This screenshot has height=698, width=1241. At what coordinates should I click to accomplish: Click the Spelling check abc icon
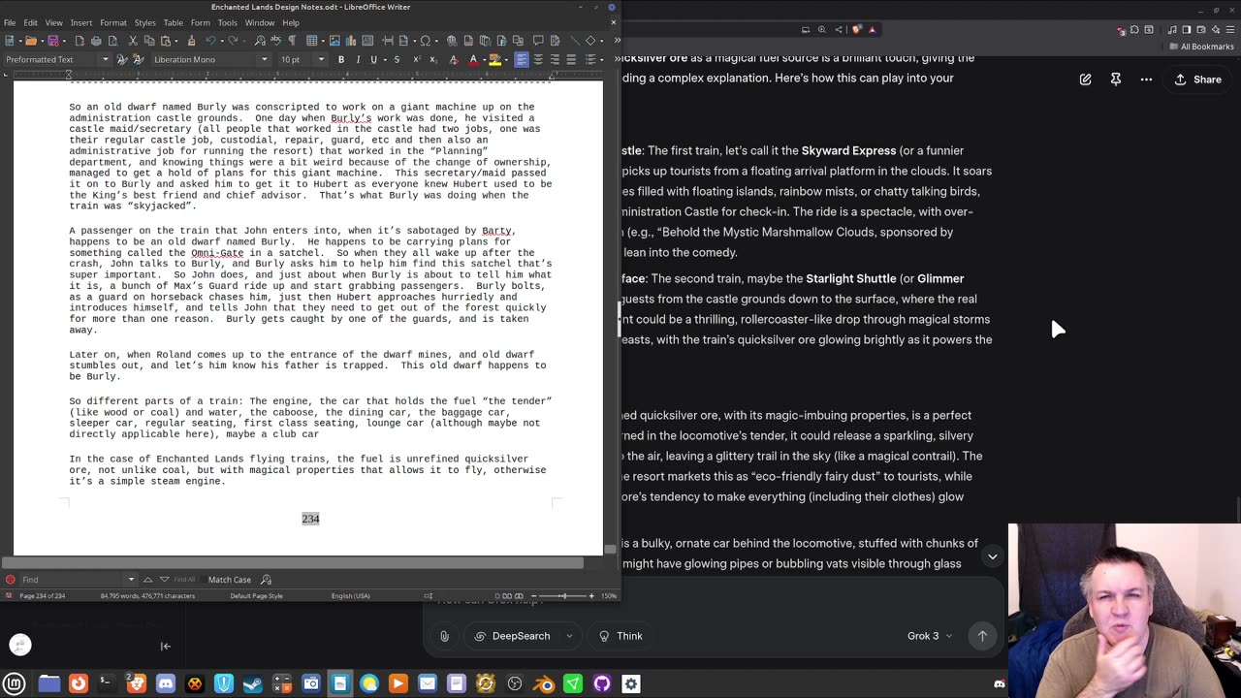click(x=275, y=41)
